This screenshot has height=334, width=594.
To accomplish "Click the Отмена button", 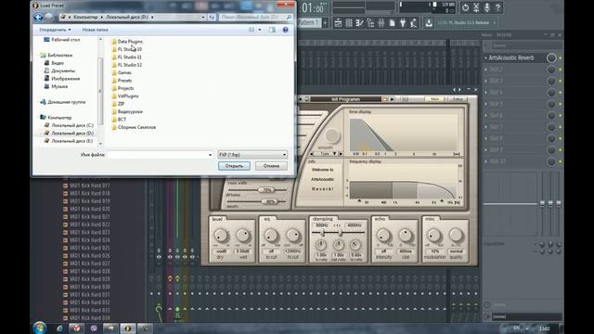I will point(271,166).
